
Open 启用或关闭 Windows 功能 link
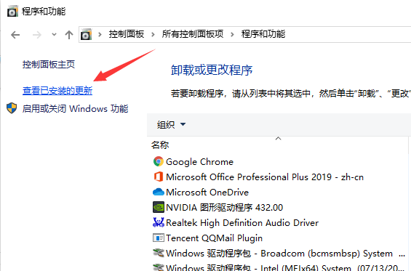pos(75,109)
